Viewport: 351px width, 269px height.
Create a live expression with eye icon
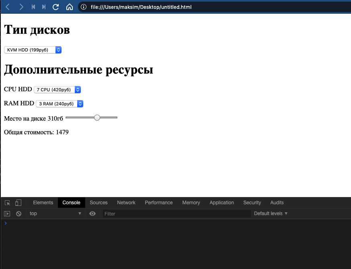(92, 214)
